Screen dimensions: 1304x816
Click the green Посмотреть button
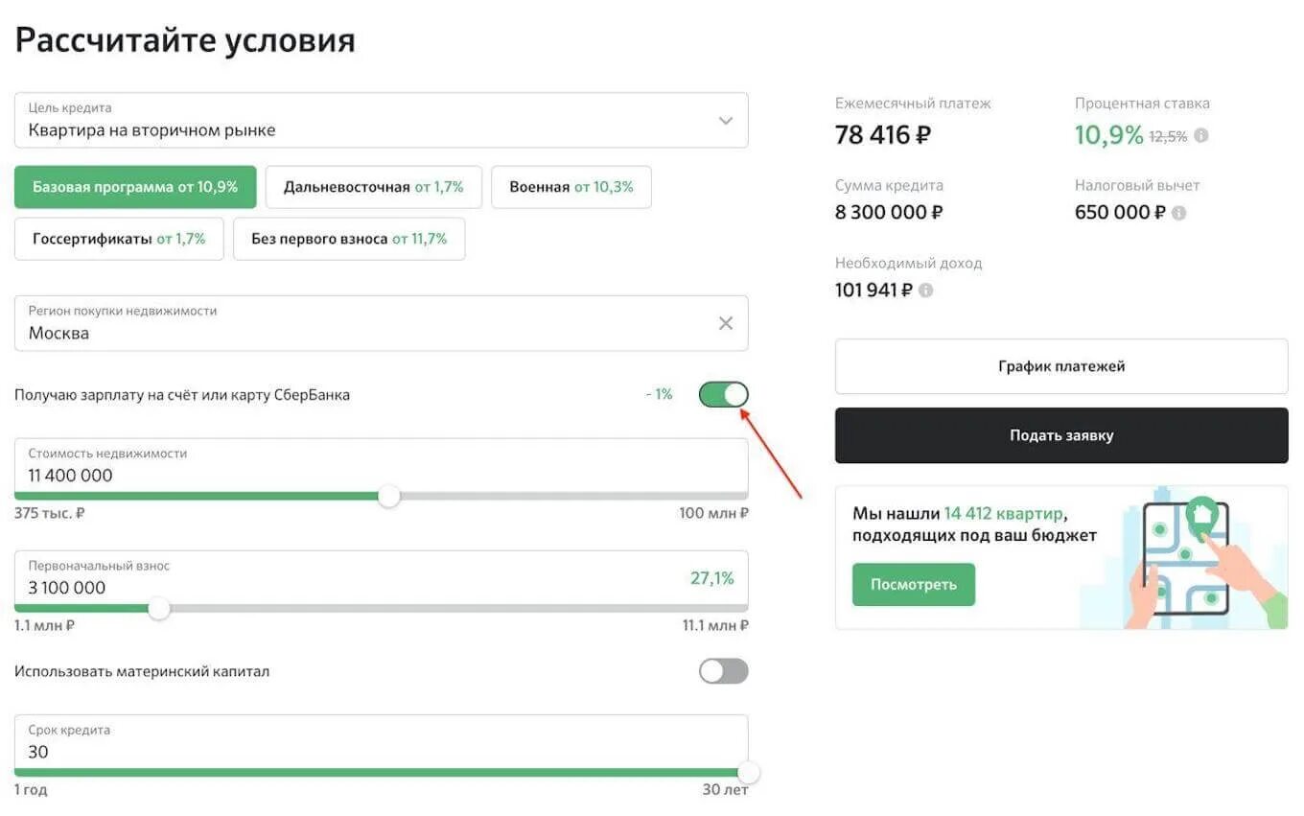(913, 584)
